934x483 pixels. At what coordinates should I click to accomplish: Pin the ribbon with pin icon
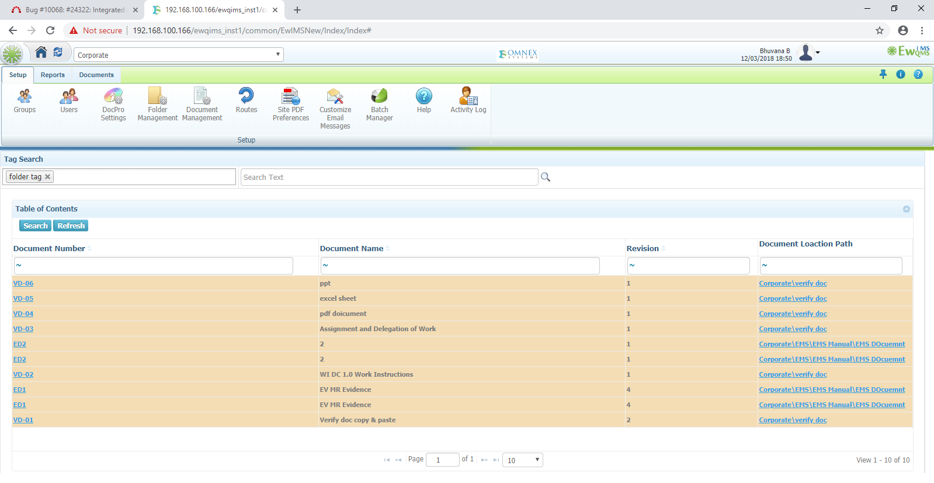883,74
